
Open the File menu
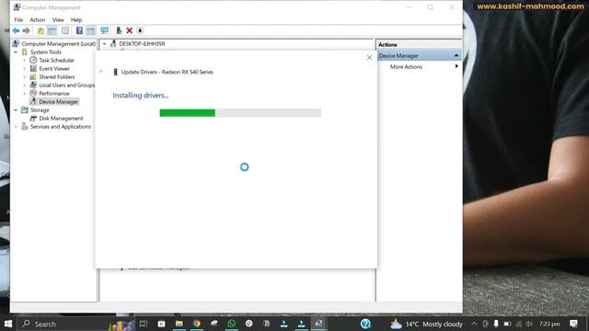18,20
